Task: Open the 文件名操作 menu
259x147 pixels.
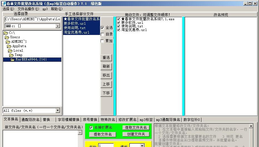Action: [x=28, y=9]
